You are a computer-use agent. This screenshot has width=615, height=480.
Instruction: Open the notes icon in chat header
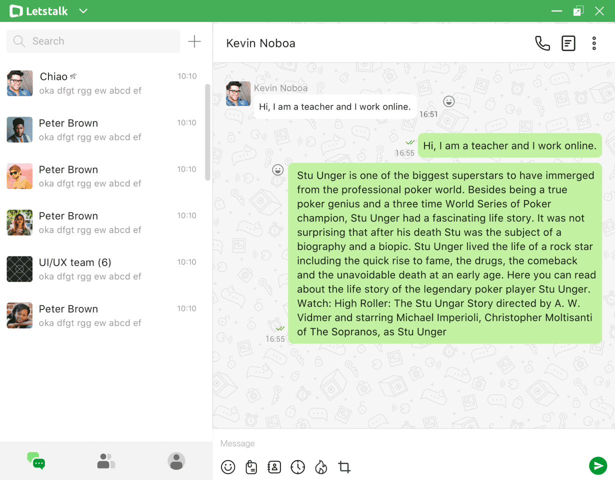pos(568,43)
